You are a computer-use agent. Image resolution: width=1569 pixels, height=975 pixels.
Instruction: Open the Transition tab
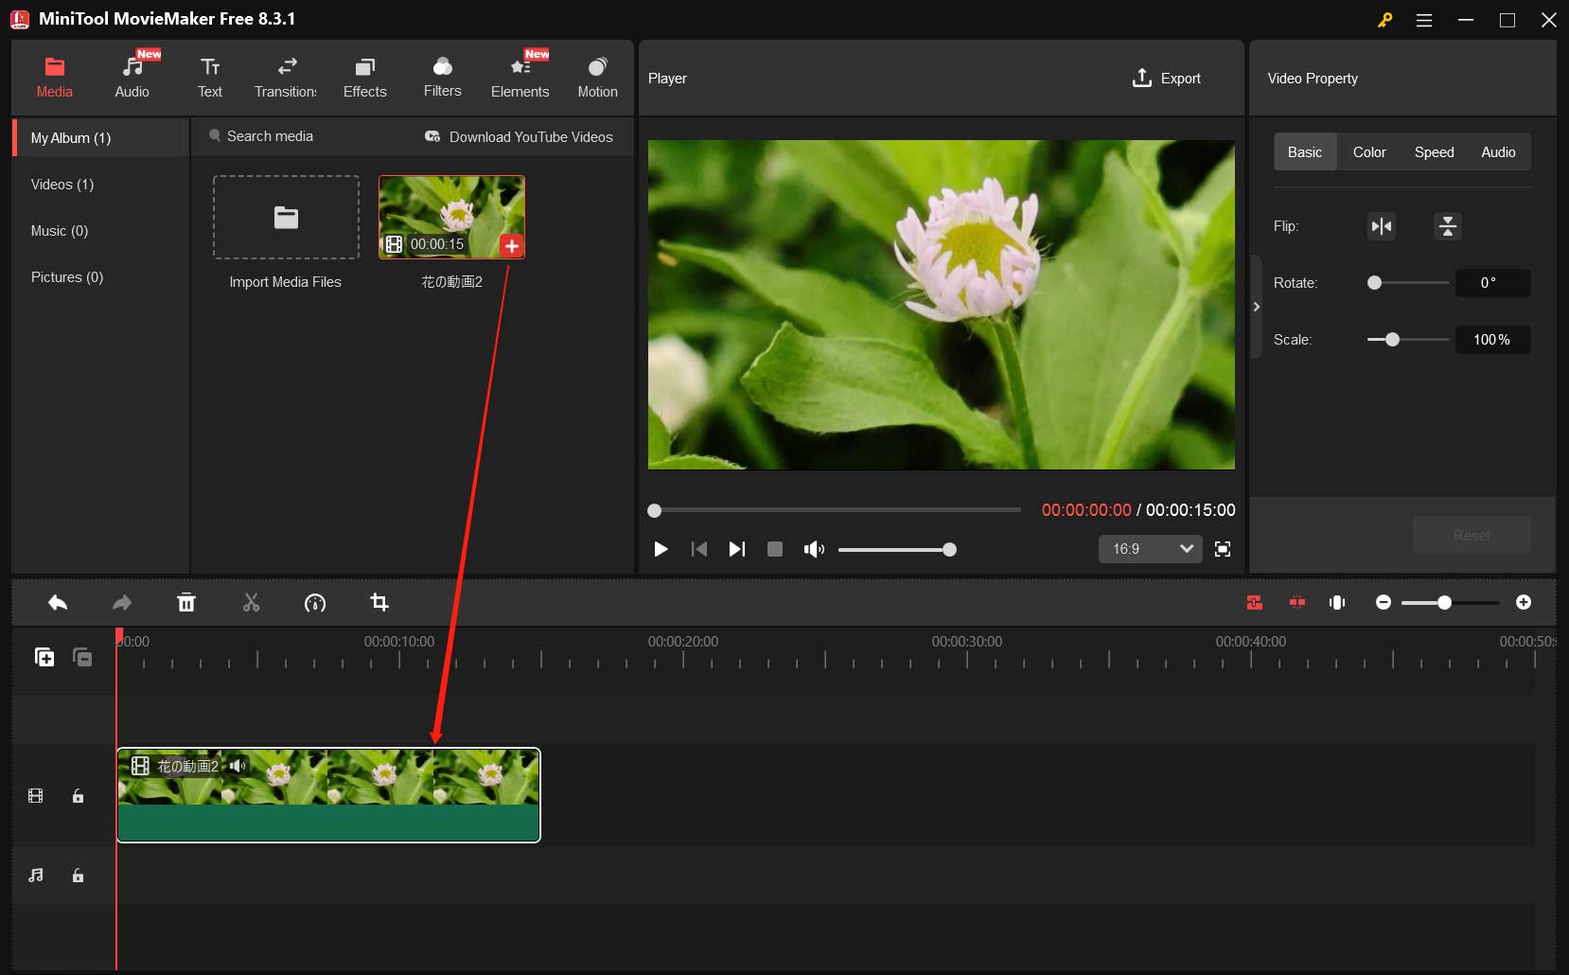tap(286, 78)
